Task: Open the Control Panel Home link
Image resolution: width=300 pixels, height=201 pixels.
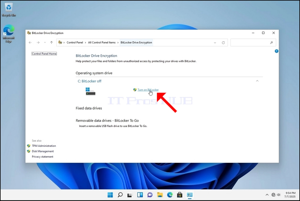Action: (44, 54)
